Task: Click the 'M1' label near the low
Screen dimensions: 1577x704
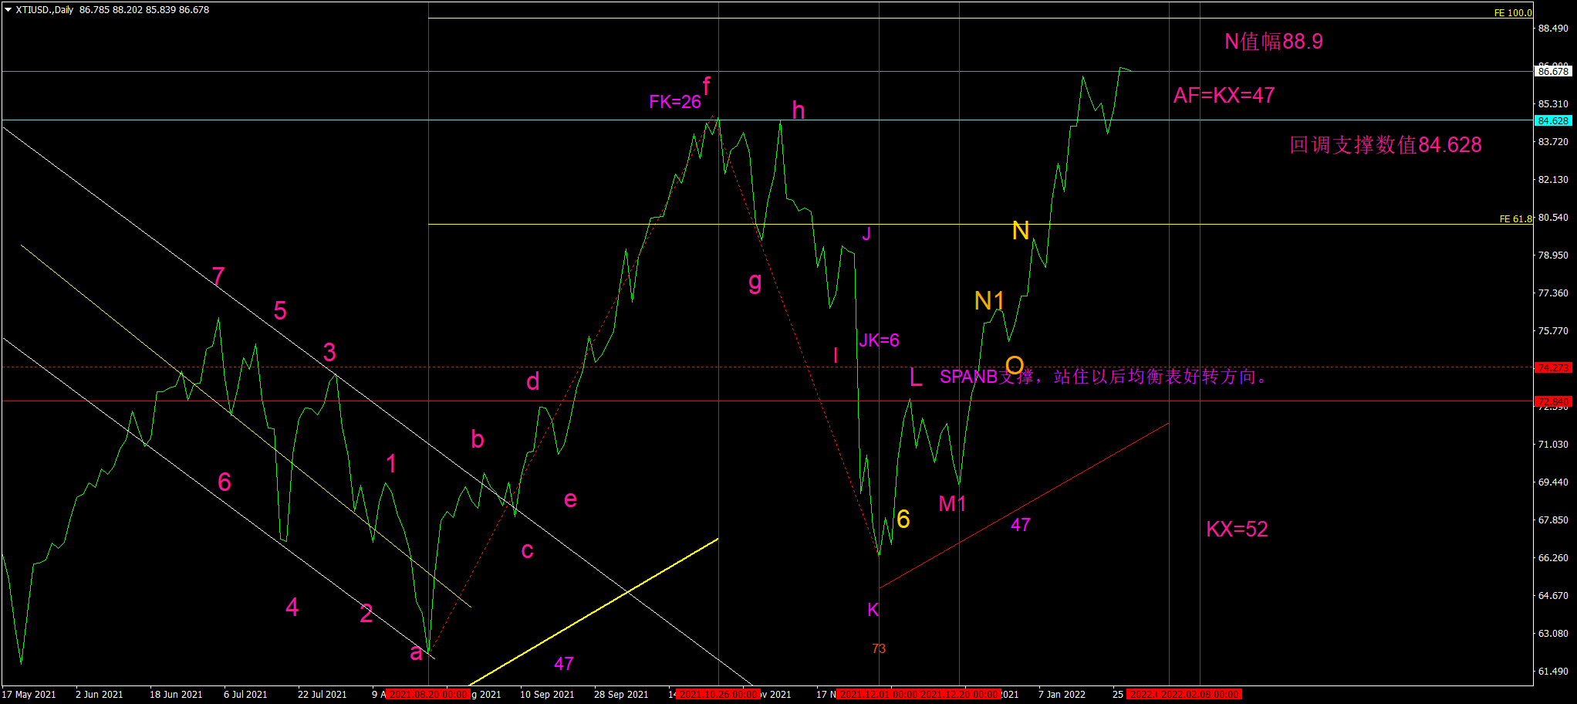Action: 952,504
